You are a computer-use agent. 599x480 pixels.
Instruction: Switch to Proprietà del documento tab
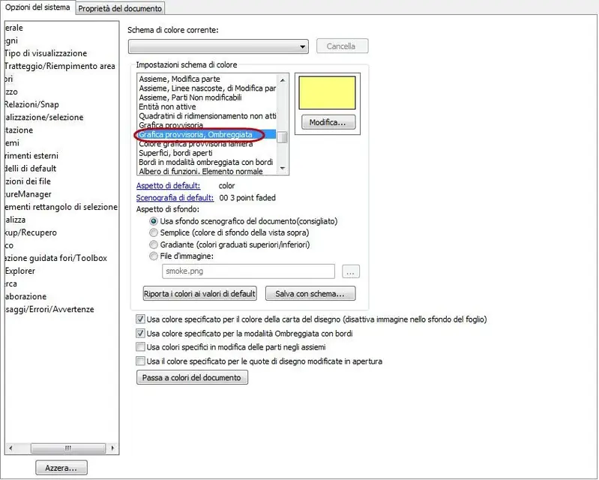(x=120, y=8)
